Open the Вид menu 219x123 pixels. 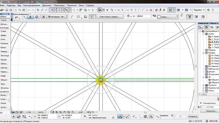(19, 5)
